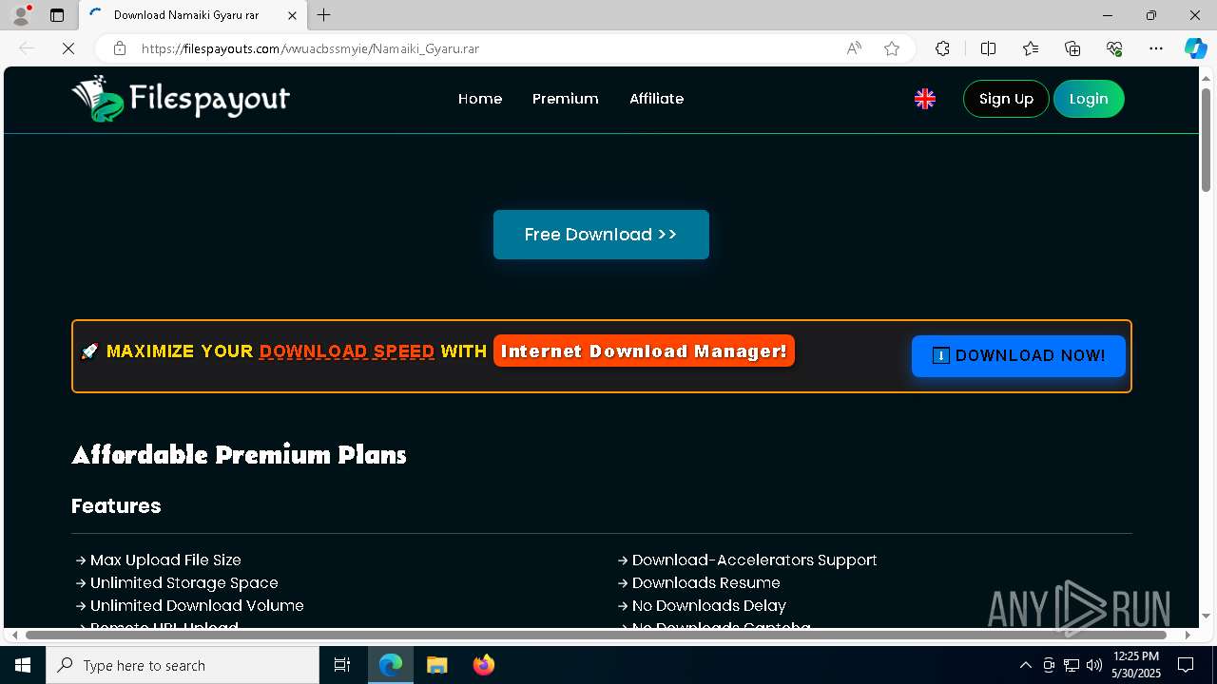Viewport: 1217px width, 684px height.
Task: Open the UK flag language selector
Action: 925,99
